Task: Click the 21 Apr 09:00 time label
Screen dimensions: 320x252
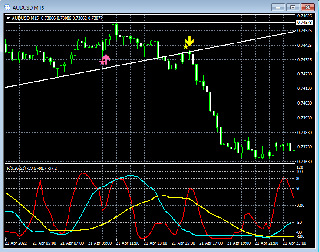Action: coord(100,243)
